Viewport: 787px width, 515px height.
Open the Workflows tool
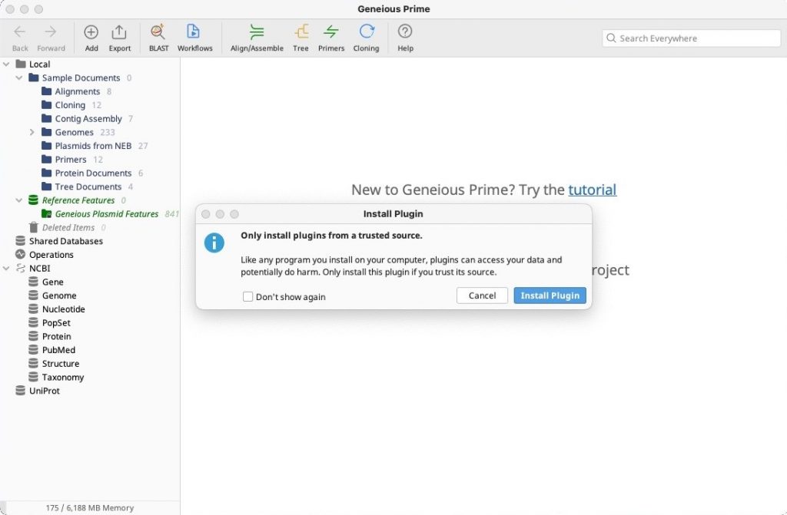[194, 38]
